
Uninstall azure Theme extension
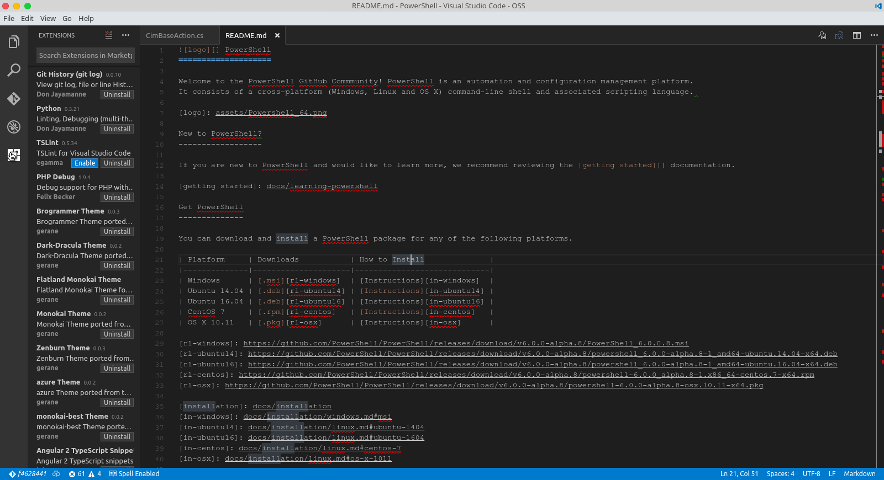[x=117, y=403]
